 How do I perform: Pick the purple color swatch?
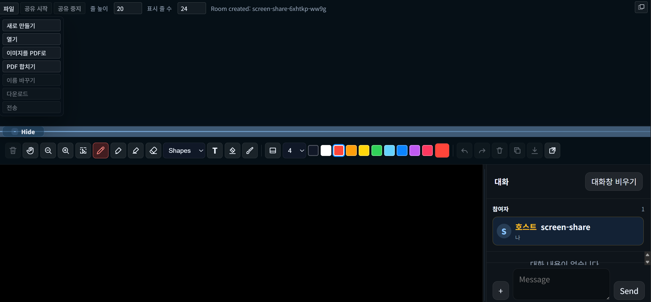coord(415,150)
